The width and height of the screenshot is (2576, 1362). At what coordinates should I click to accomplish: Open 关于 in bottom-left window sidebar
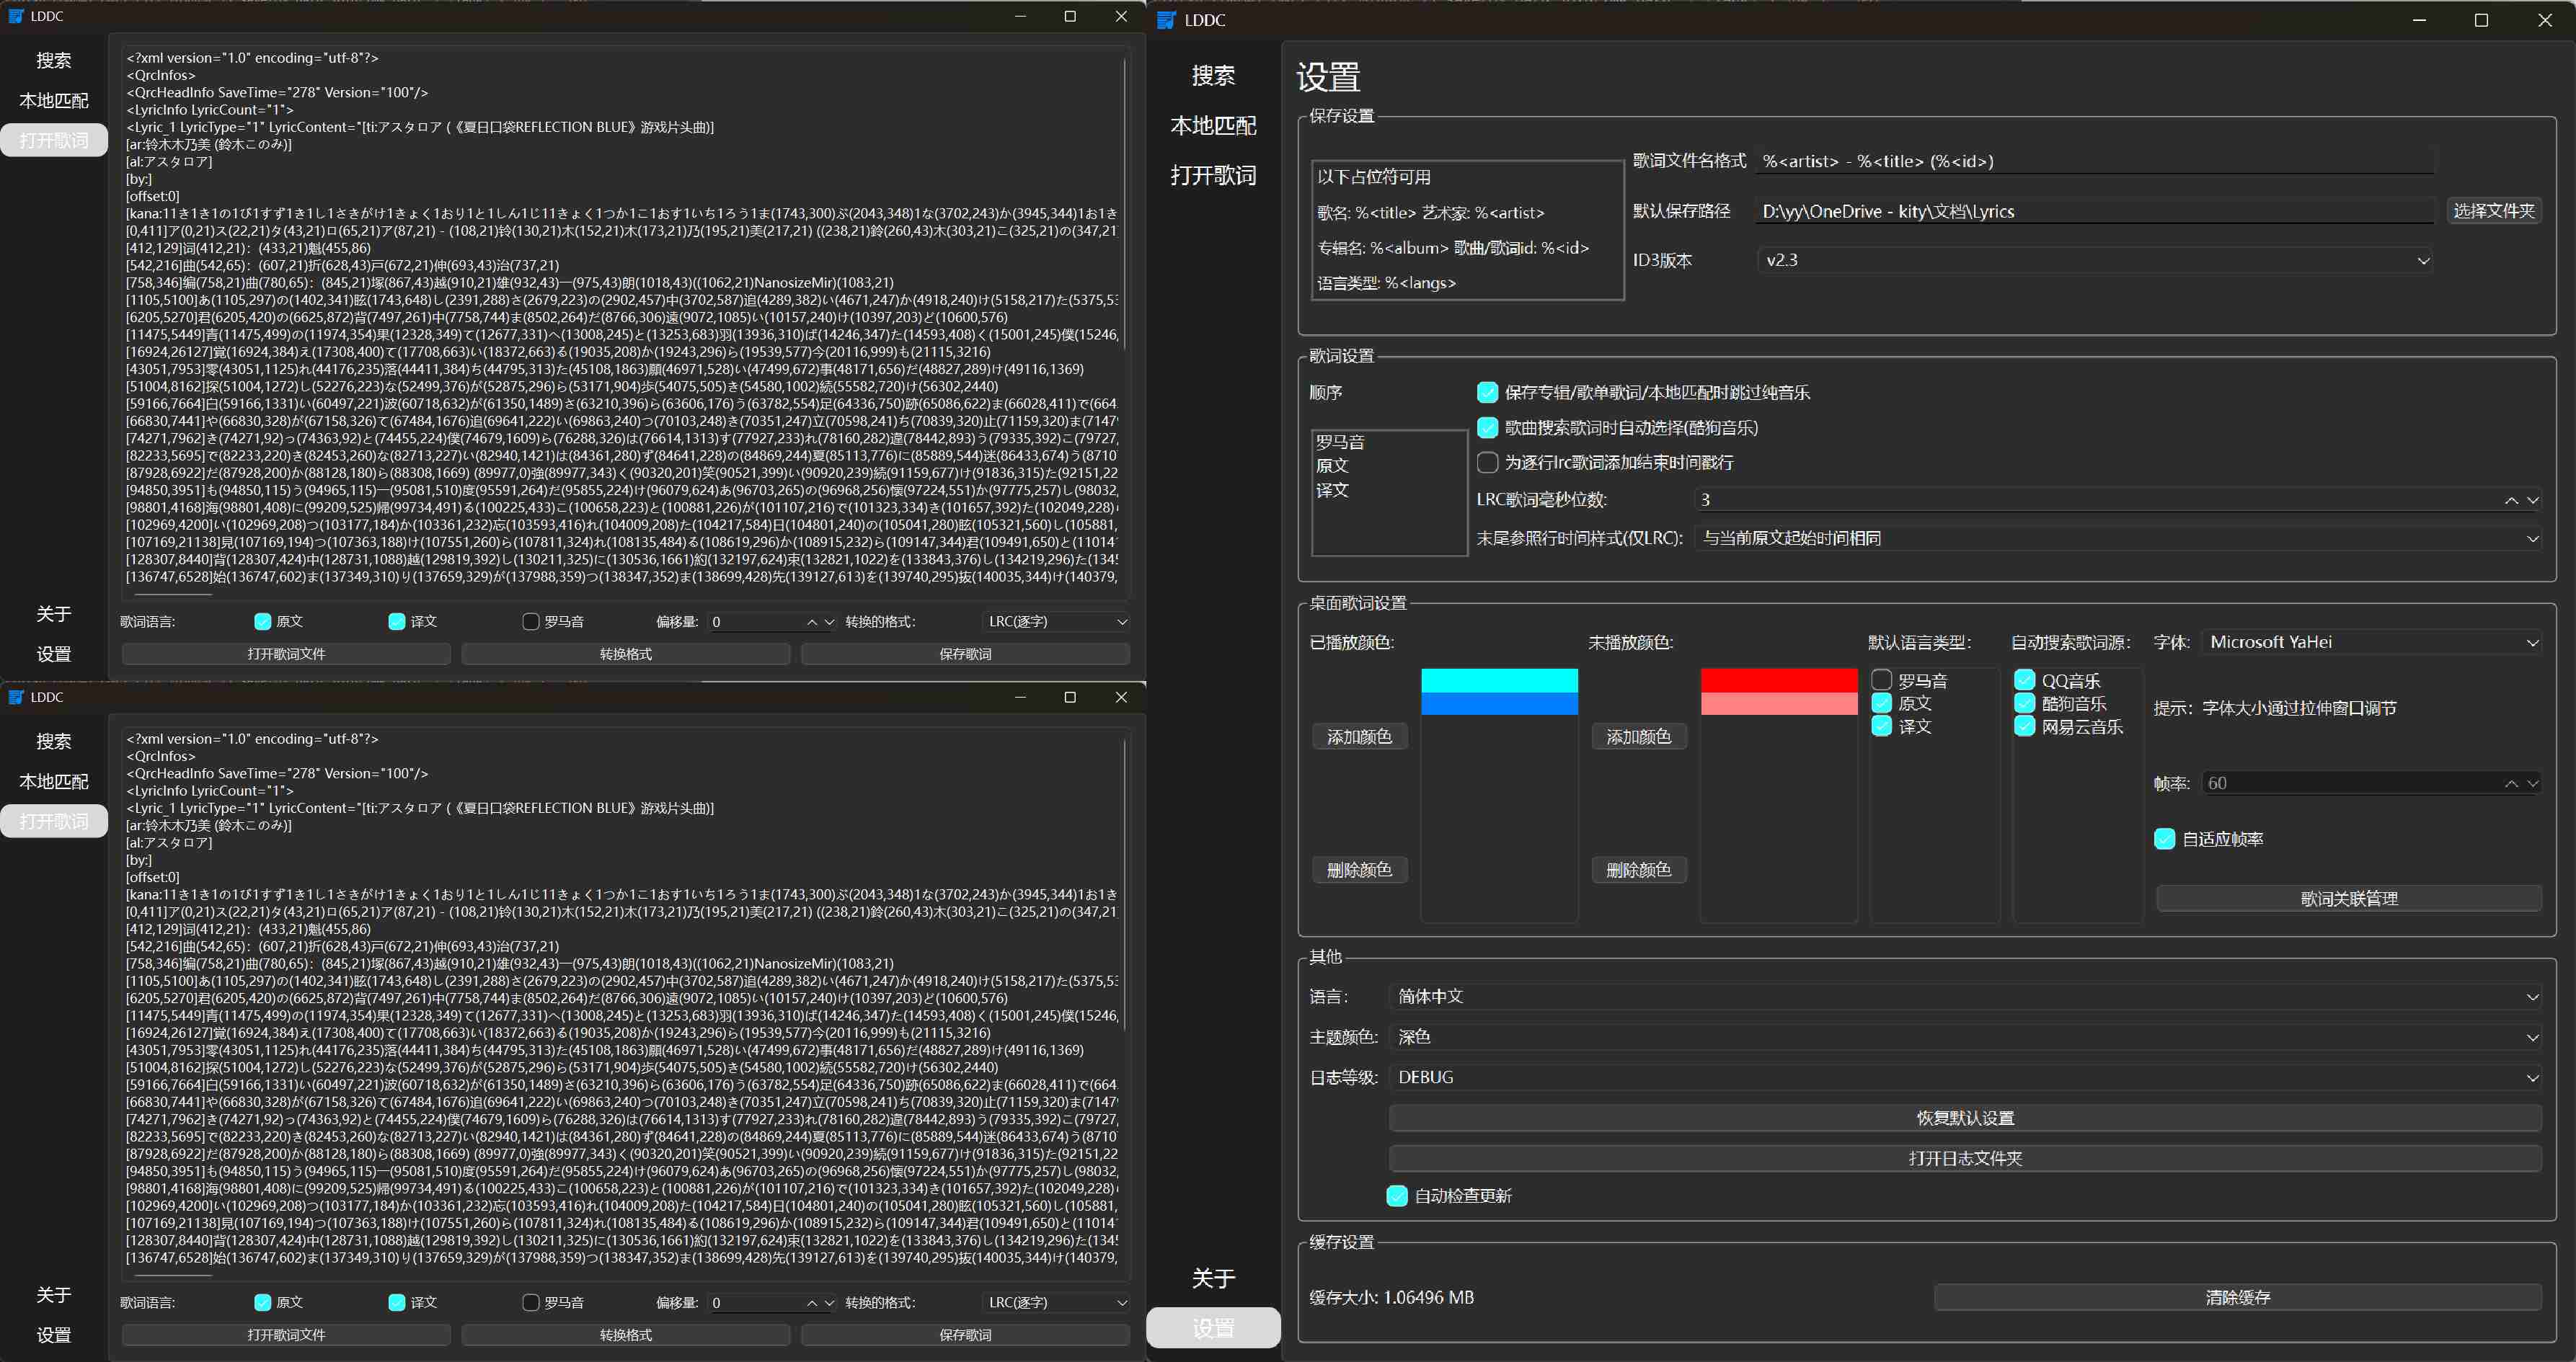[x=54, y=1295]
